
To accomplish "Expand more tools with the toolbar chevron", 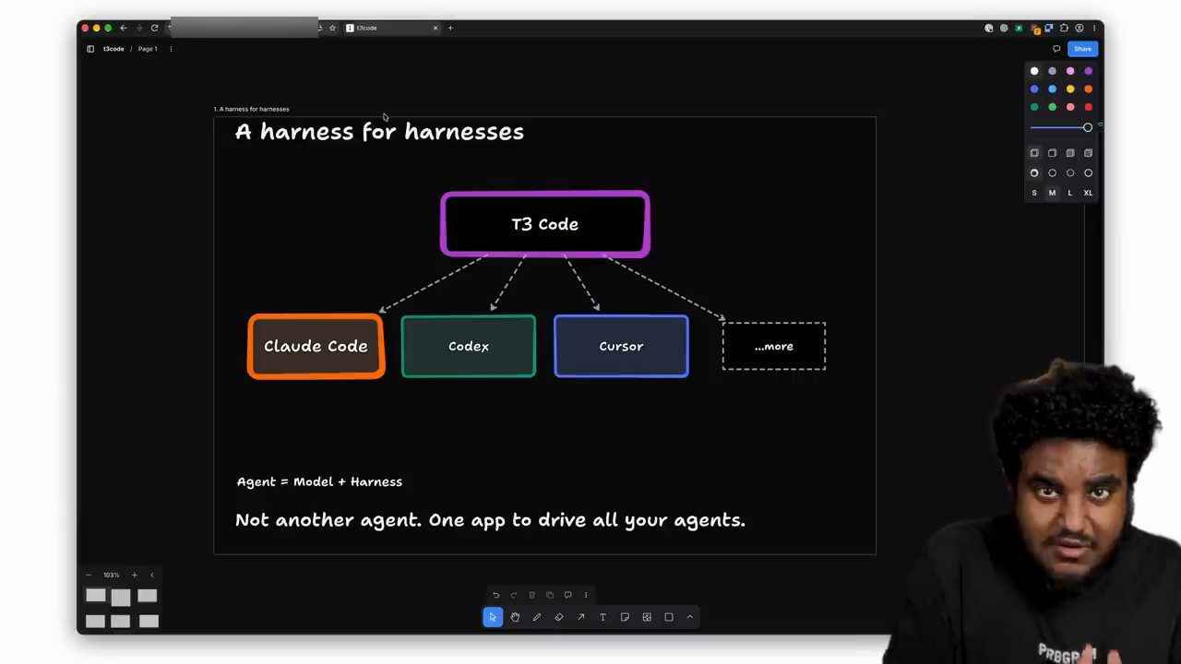I will (x=690, y=617).
